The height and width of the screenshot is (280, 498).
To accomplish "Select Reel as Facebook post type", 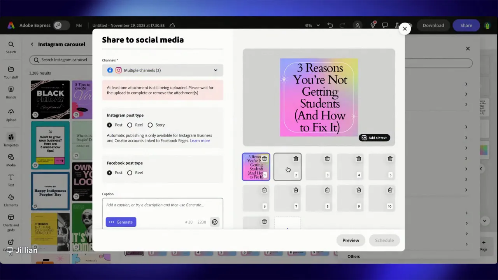I will (130, 173).
